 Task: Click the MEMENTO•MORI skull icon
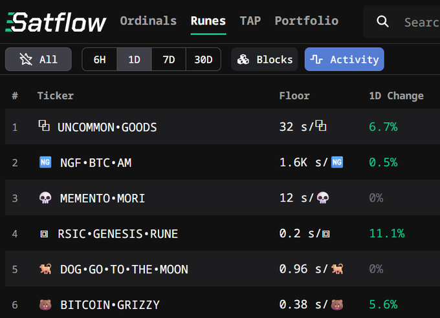(x=45, y=198)
